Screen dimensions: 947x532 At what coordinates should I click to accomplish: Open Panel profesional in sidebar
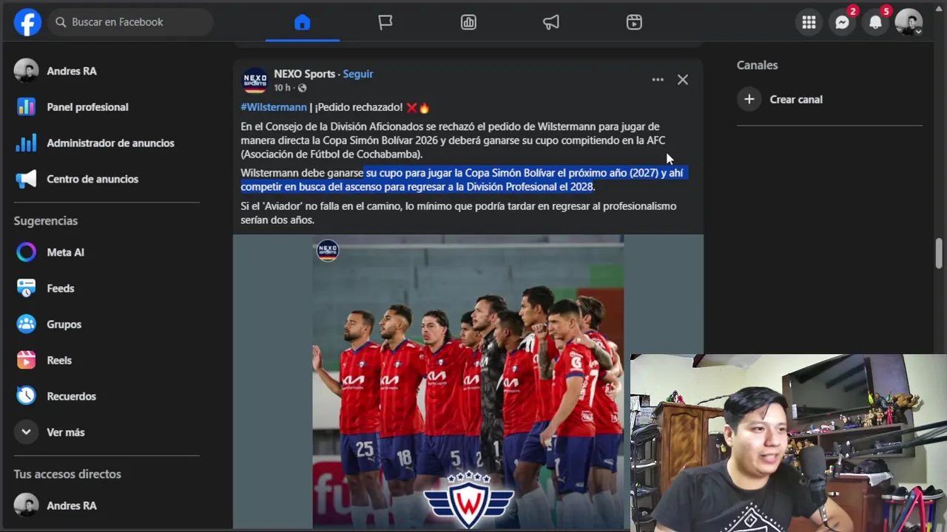(x=87, y=107)
